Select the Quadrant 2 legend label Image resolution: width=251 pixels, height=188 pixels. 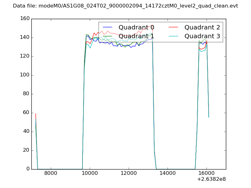[x=202, y=27]
